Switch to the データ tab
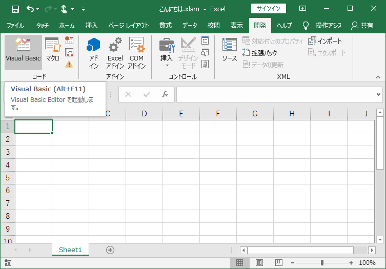The width and height of the screenshot is (386, 269). pos(190,25)
